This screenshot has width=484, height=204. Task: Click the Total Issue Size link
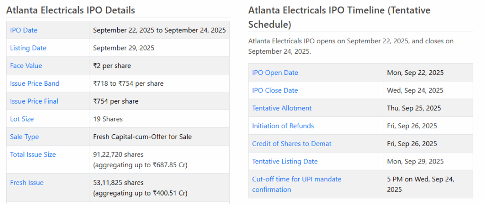[x=33, y=155]
